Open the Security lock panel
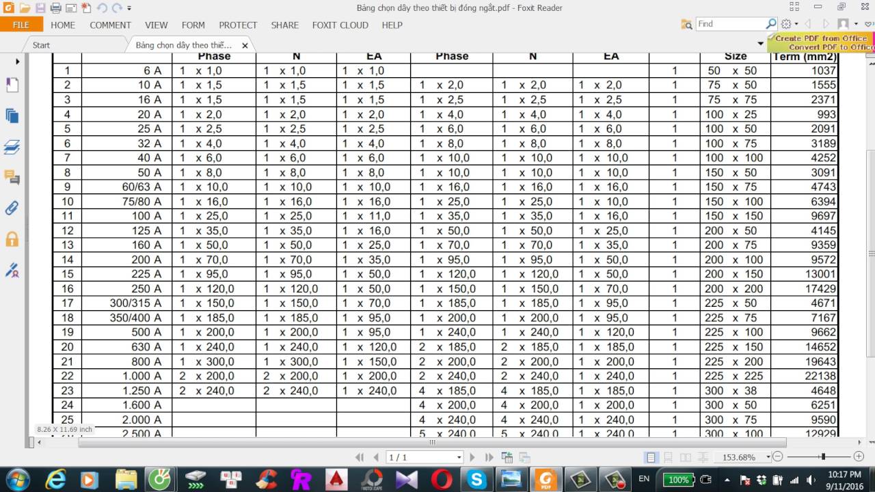Image resolution: width=875 pixels, height=492 pixels. click(12, 238)
